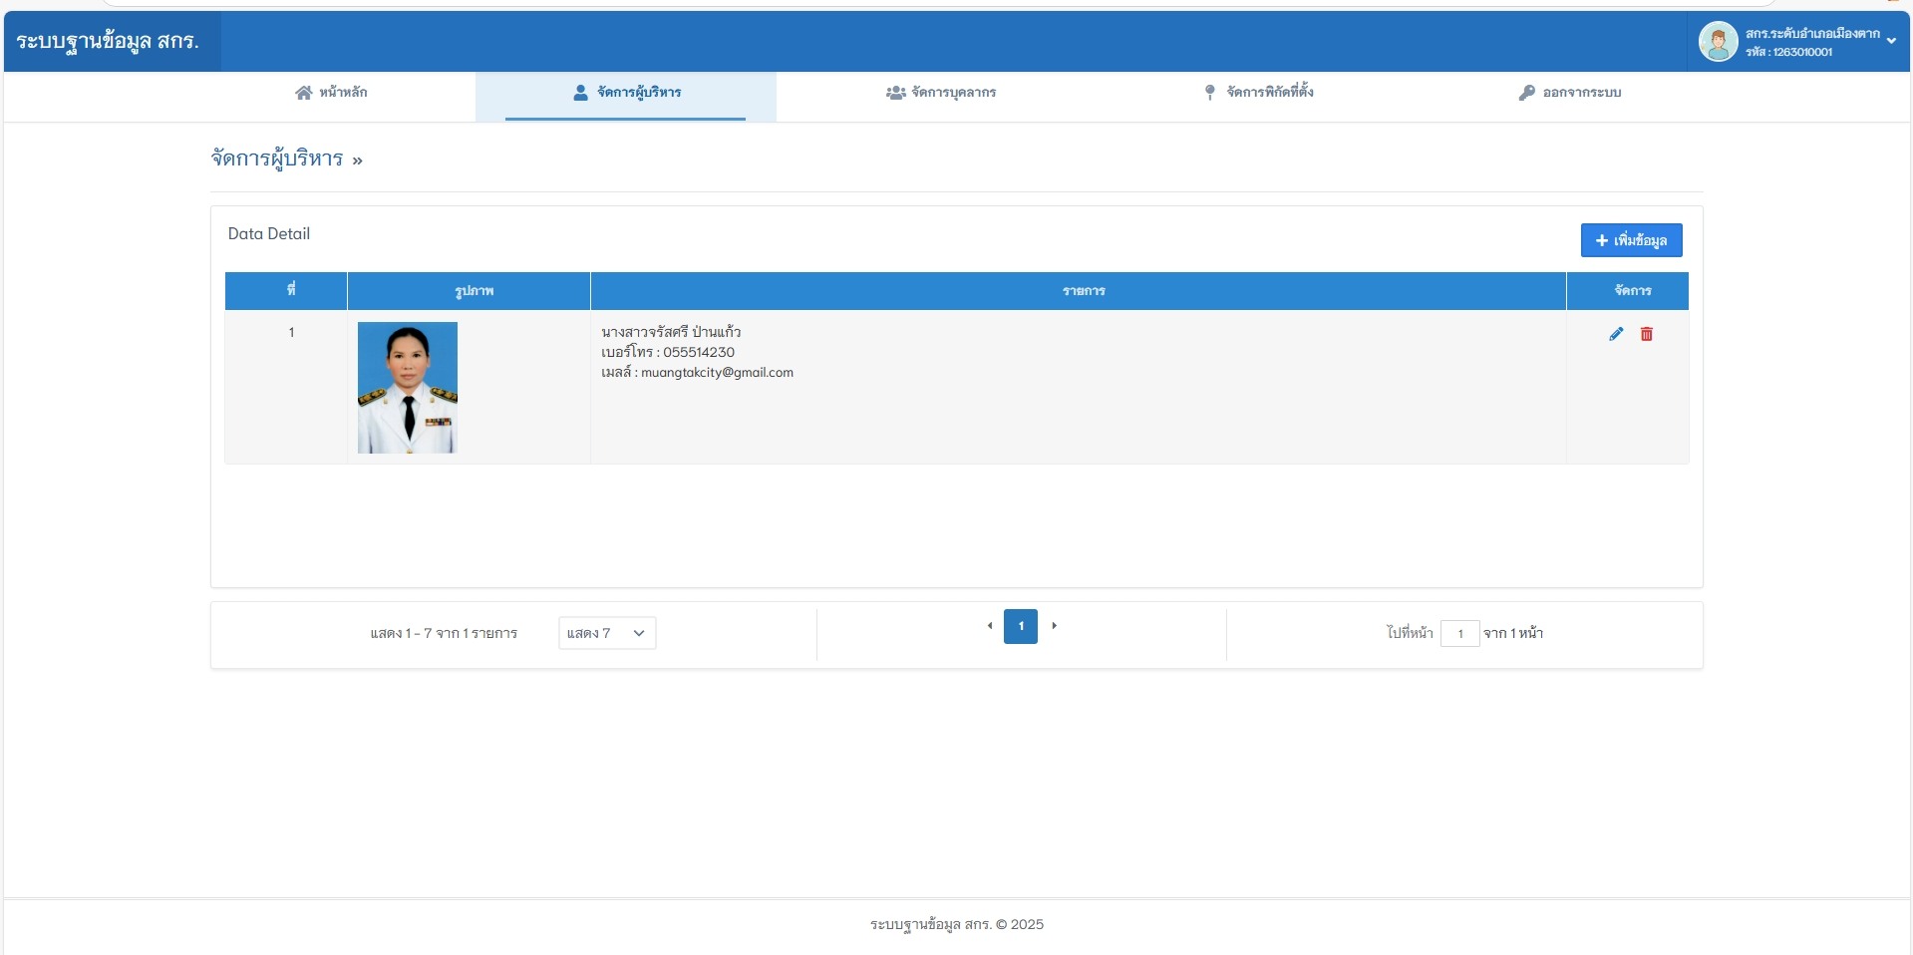The width and height of the screenshot is (1913, 955).
Task: Open the user account dropdown arrow
Action: point(1891,42)
